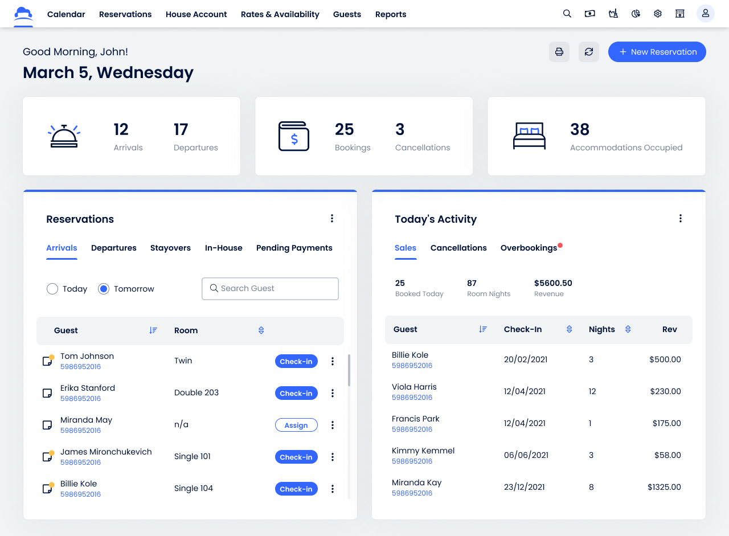729x536 pixels.
Task: Click the New Reservation button
Action: pos(657,52)
